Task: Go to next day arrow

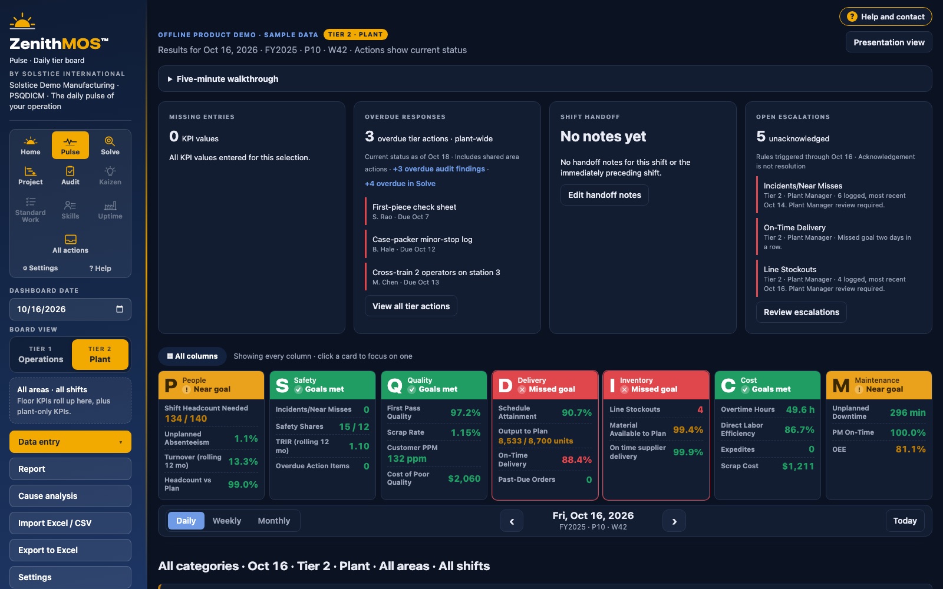Action: 674,521
